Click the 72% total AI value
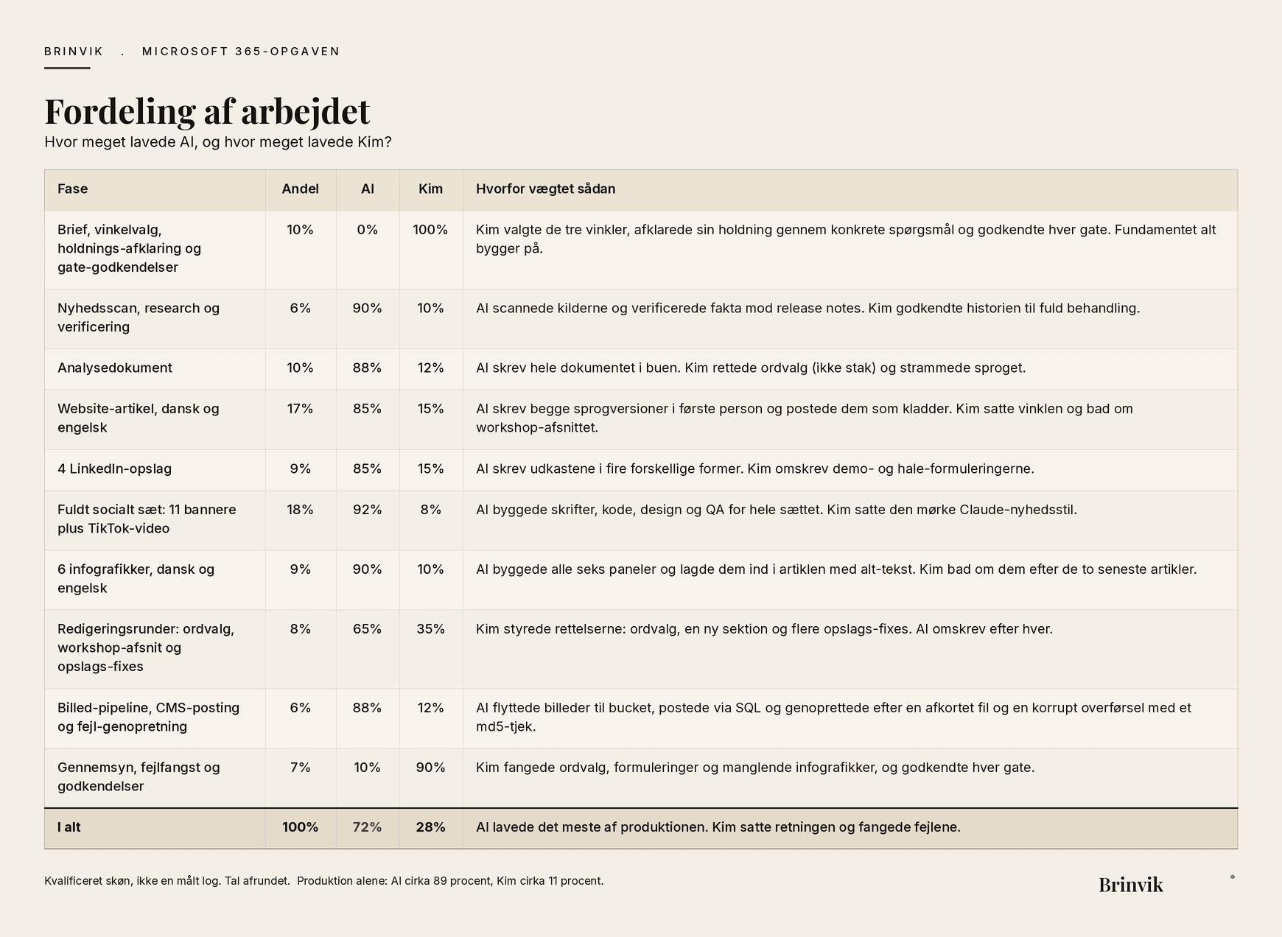The height and width of the screenshot is (937, 1282). click(x=368, y=827)
